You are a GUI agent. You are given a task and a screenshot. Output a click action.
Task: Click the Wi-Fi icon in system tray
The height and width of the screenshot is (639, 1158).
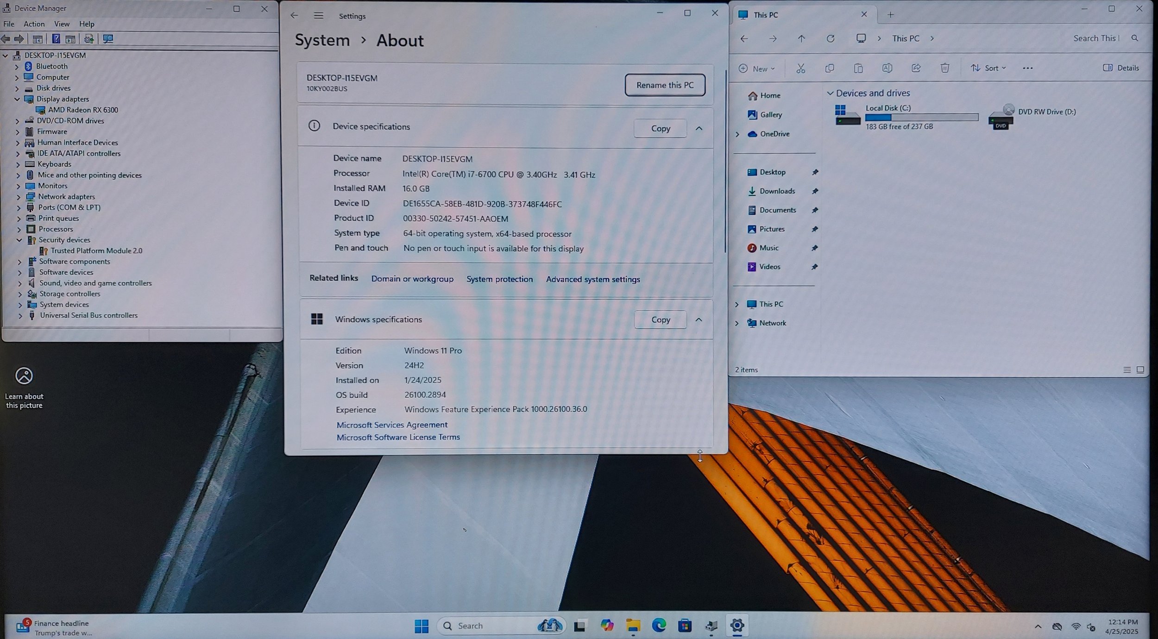click(x=1076, y=626)
